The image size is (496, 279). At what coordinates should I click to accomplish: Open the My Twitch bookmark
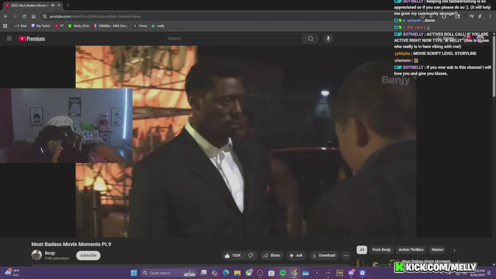click(x=41, y=26)
